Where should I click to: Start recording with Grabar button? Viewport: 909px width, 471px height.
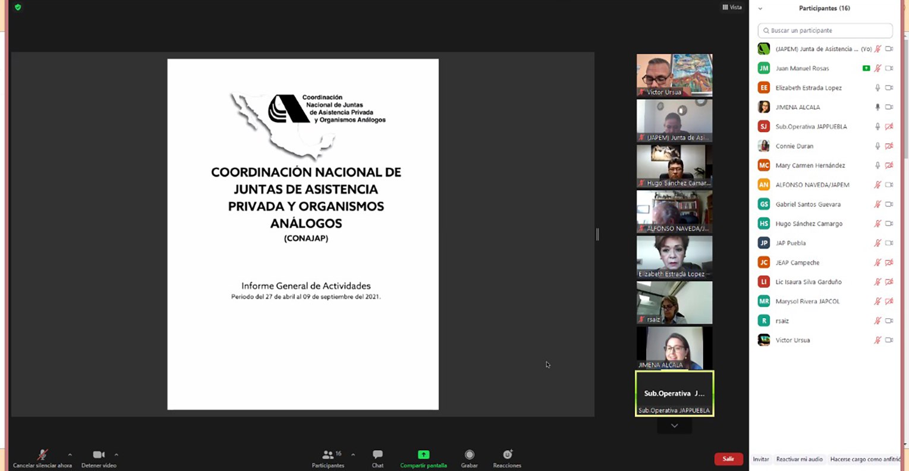[x=469, y=459]
